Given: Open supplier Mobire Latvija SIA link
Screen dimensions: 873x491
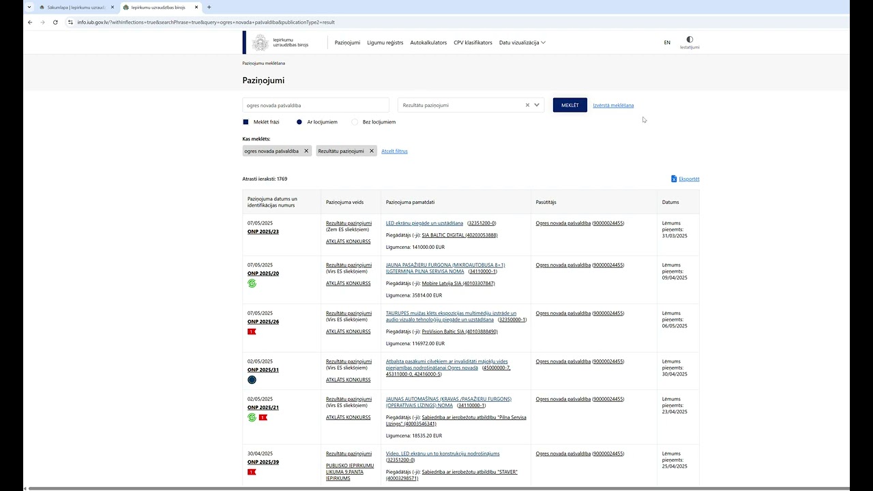Looking at the screenshot, I should click(458, 283).
